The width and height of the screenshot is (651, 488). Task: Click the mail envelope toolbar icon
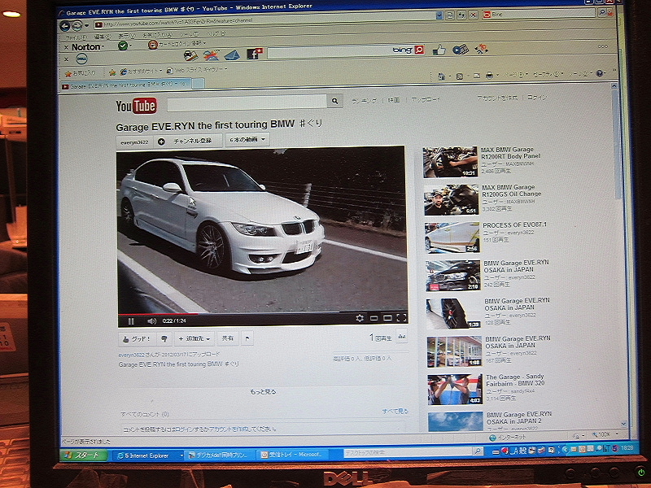coord(232,54)
